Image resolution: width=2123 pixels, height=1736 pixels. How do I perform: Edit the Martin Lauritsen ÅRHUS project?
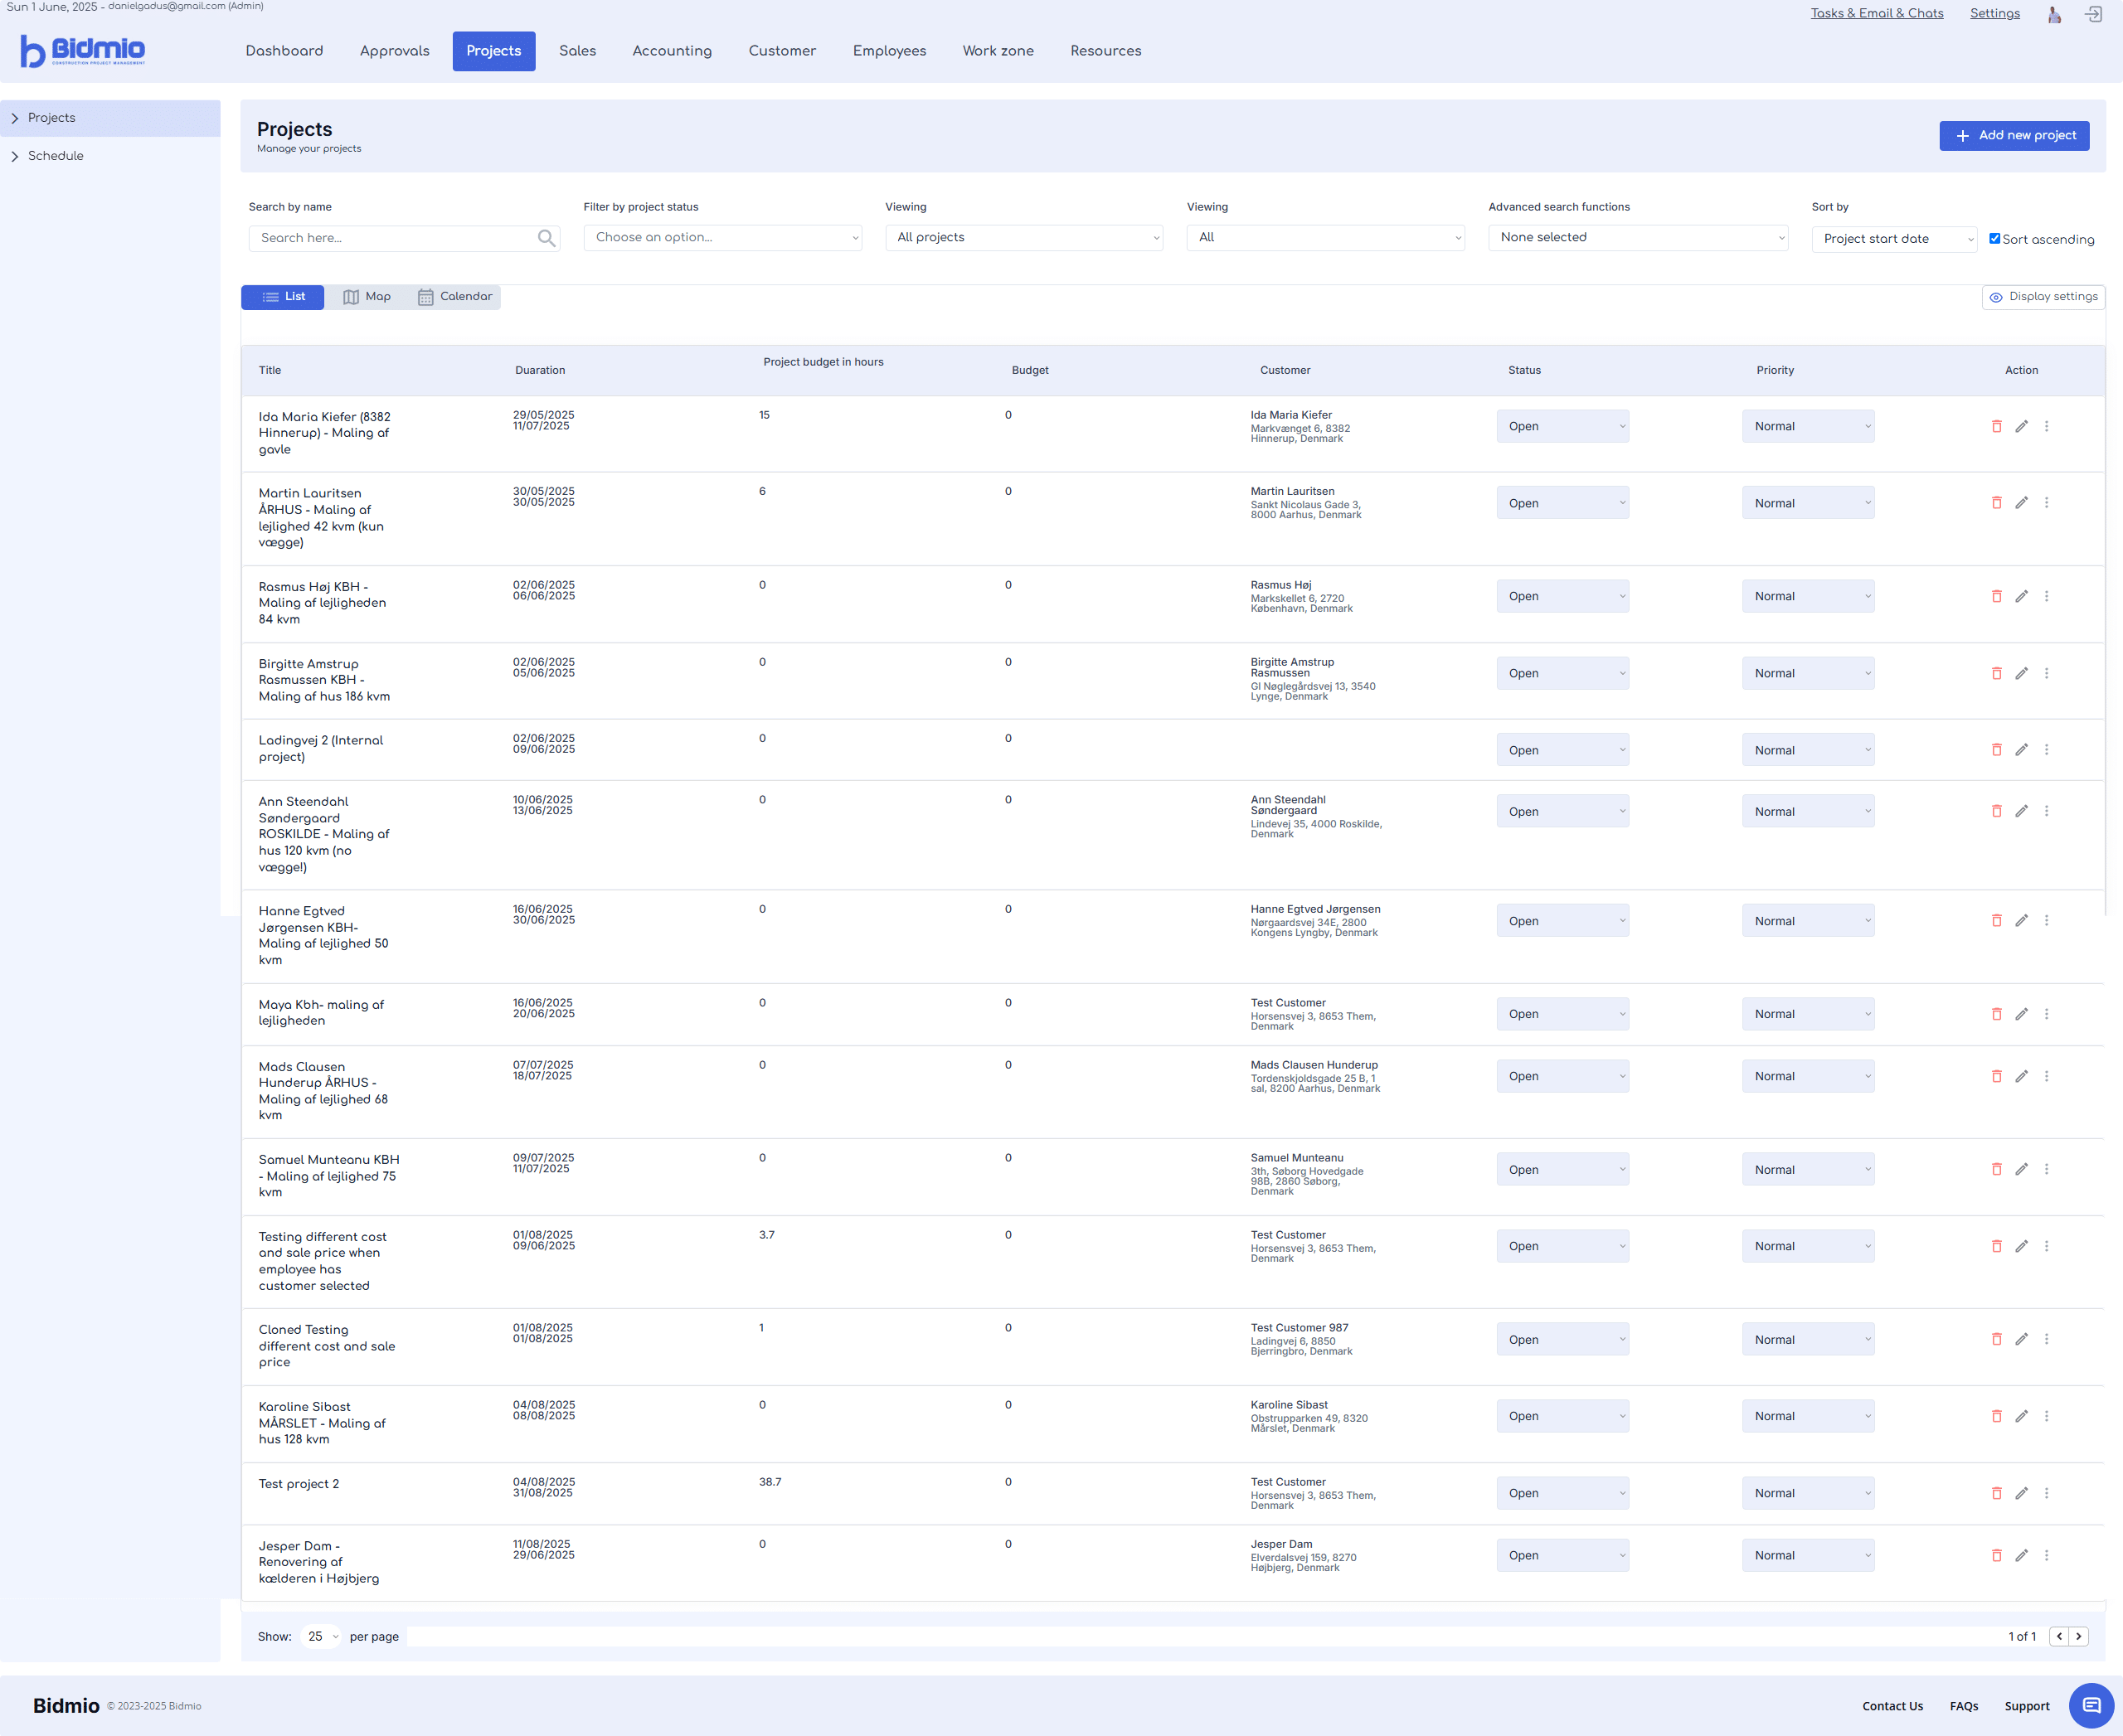(2021, 503)
